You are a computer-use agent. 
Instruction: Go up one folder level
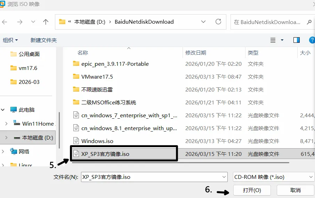tap(46, 22)
